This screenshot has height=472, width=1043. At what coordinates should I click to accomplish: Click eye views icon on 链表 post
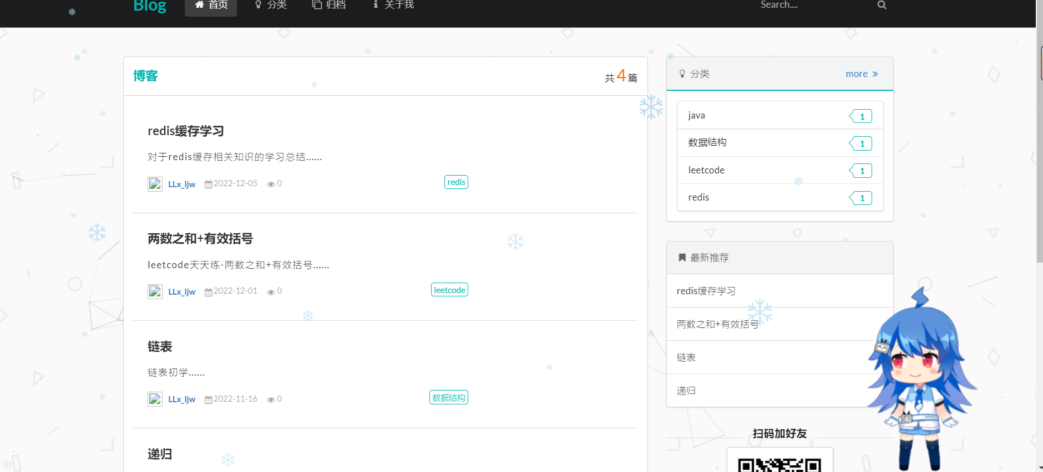(x=271, y=399)
